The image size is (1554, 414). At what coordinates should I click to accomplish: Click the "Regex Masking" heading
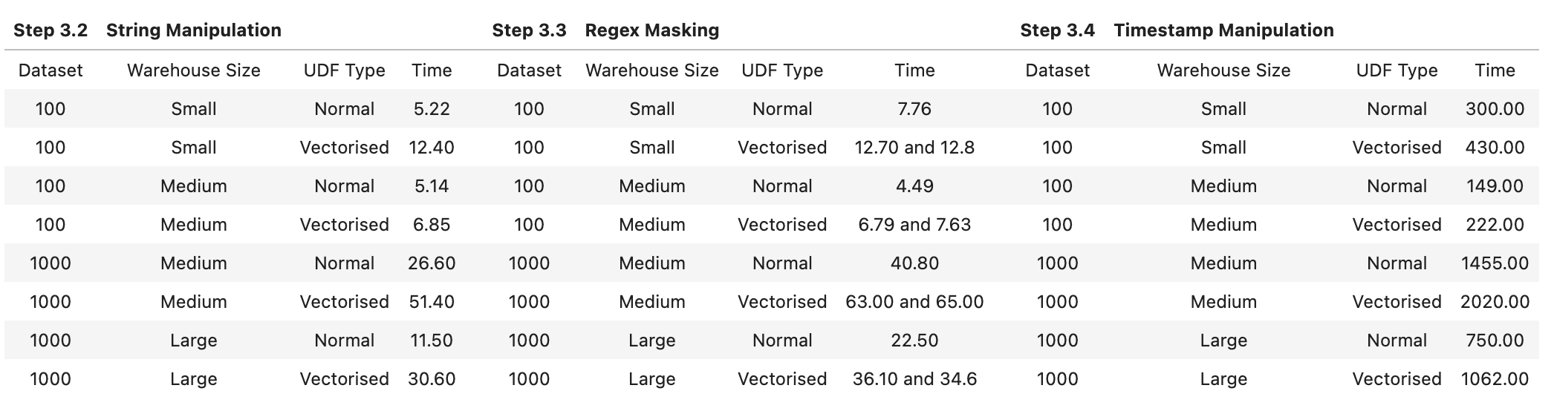tap(651, 30)
